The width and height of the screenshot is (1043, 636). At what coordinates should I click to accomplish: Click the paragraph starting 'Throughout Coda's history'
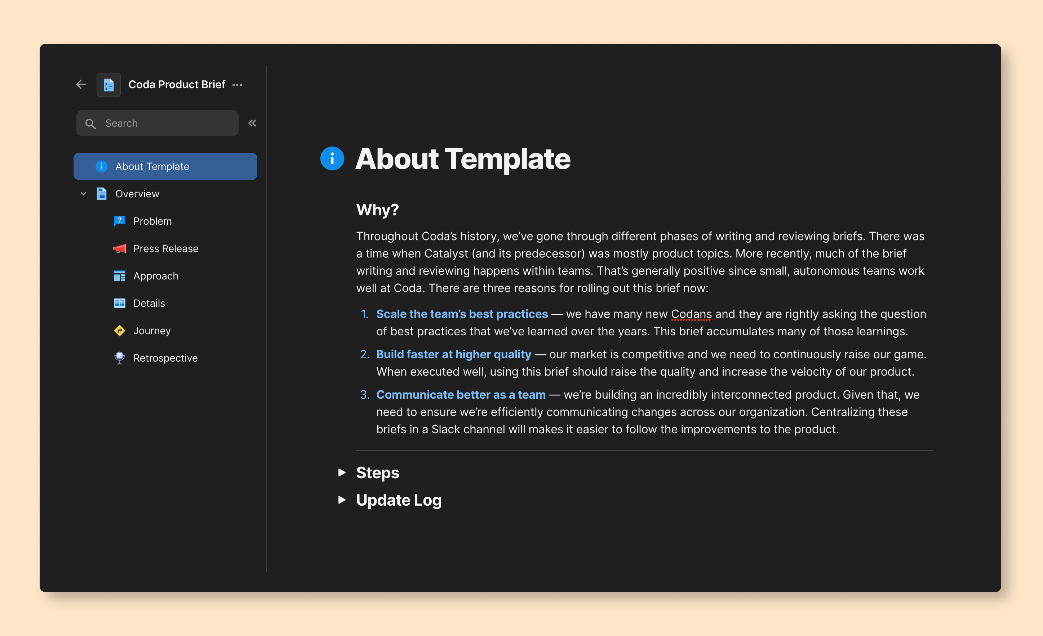click(x=640, y=262)
